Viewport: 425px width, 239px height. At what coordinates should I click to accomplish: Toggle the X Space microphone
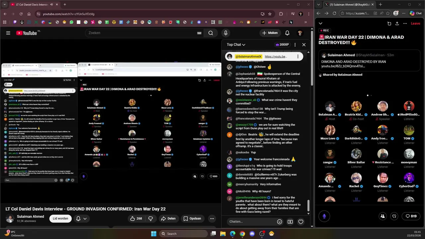324,216
